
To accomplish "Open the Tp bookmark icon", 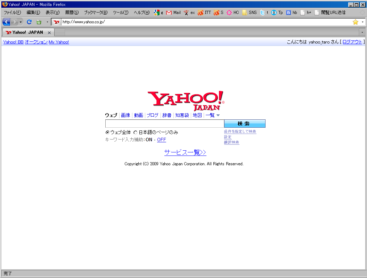I will [x=277, y=13].
